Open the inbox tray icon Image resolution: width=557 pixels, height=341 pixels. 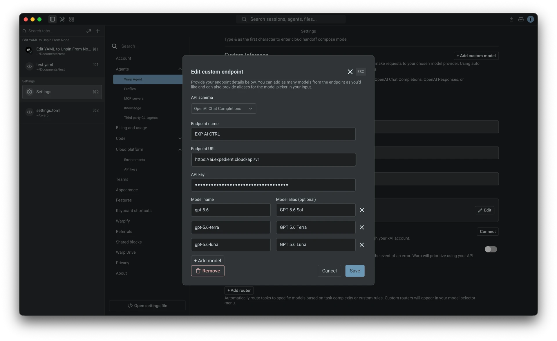pos(521,19)
